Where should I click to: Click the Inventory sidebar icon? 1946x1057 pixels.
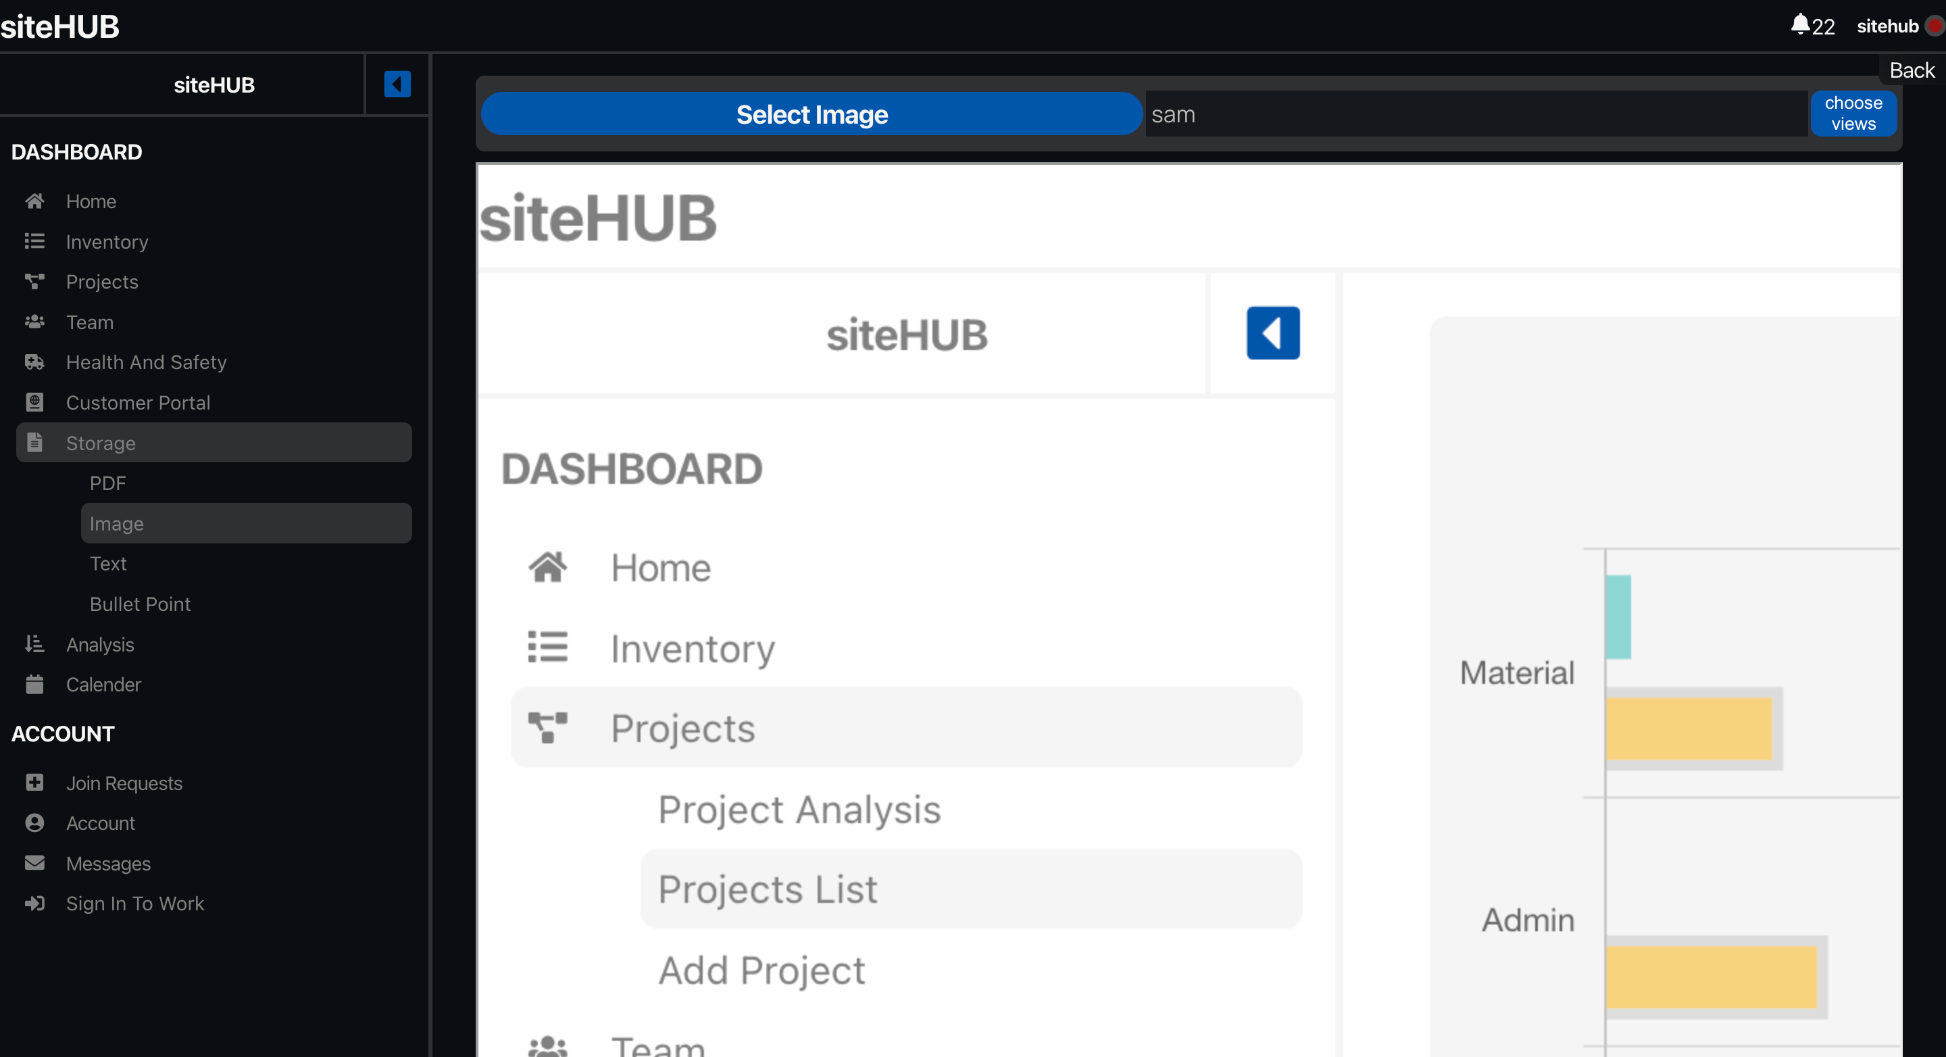[x=32, y=241]
